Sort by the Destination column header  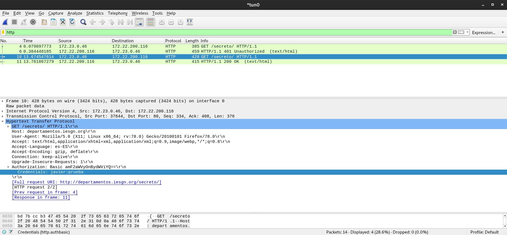(138, 41)
